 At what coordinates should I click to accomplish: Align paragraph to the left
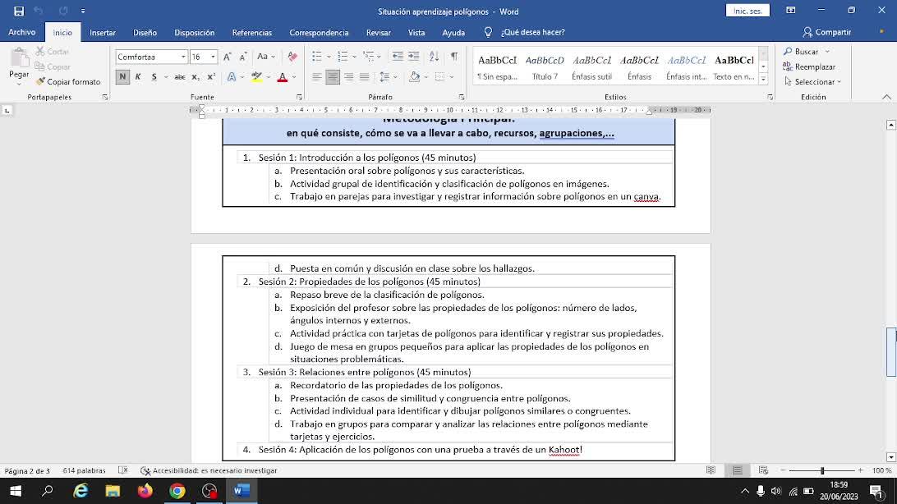click(x=316, y=76)
